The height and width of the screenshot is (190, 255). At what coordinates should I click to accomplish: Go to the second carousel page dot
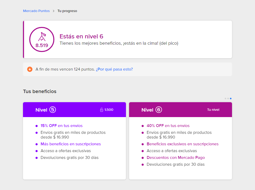228,99
